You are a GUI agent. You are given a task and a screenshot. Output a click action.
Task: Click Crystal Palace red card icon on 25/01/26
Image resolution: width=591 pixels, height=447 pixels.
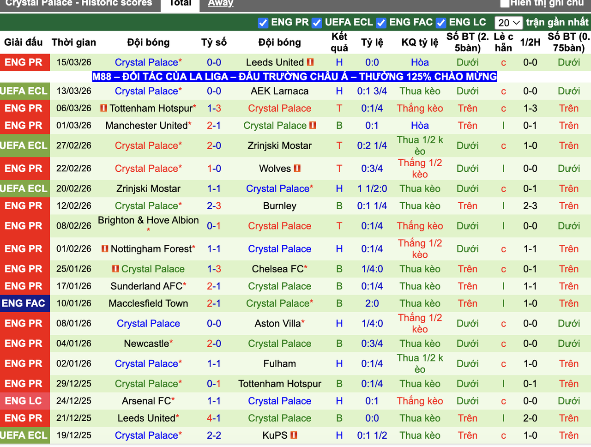tap(116, 268)
